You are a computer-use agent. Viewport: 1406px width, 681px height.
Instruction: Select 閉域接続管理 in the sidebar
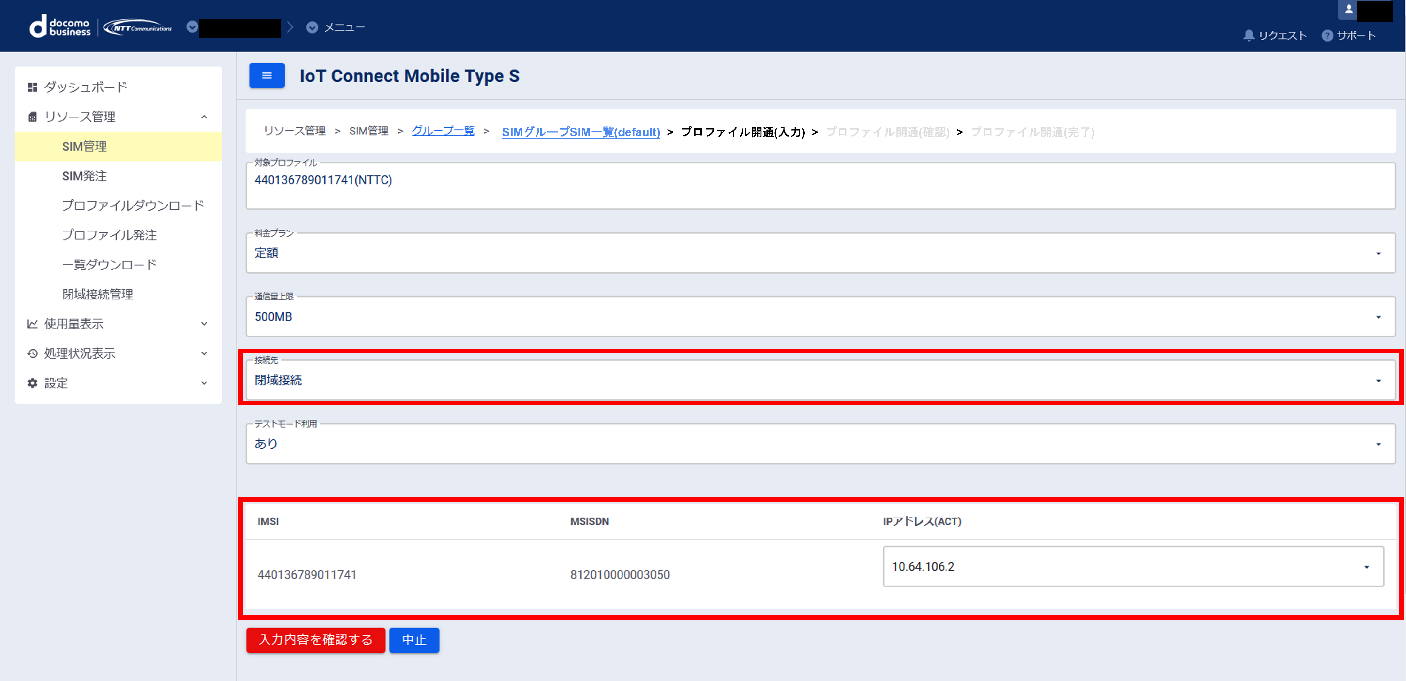[98, 294]
